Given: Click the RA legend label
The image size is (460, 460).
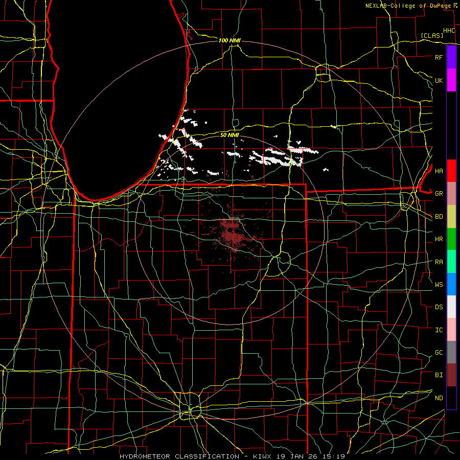Looking at the screenshot, I should coord(439,262).
